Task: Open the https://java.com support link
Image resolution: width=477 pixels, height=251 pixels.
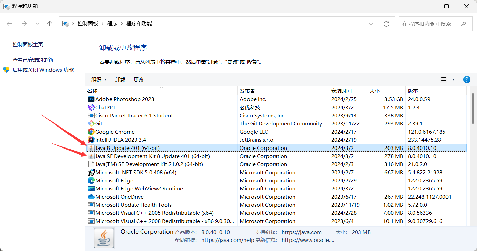Action: 302,232
